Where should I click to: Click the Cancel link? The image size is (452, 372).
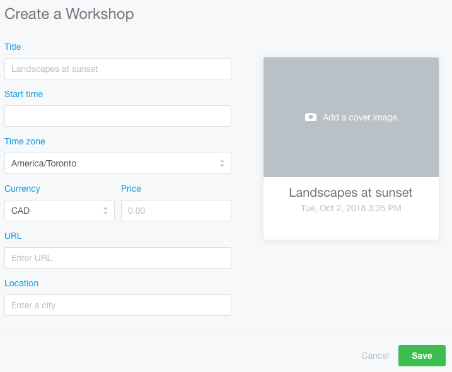[x=375, y=356]
